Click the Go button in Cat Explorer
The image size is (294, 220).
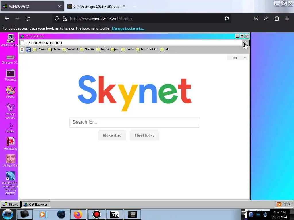click(245, 43)
